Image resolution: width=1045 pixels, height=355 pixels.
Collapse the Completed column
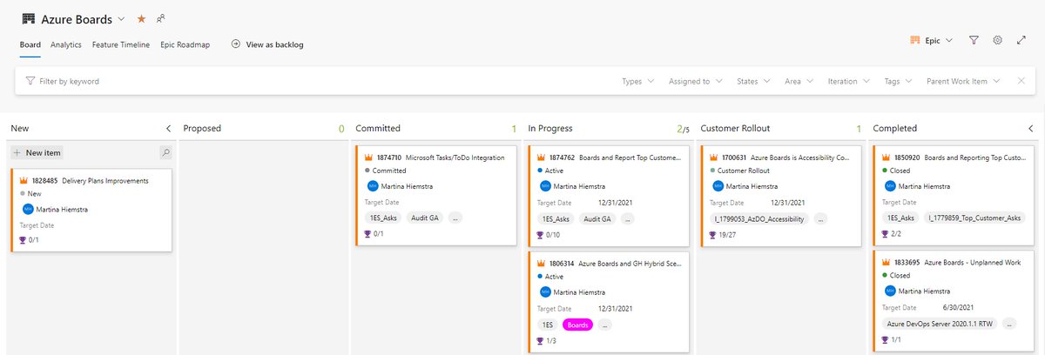coord(1030,128)
